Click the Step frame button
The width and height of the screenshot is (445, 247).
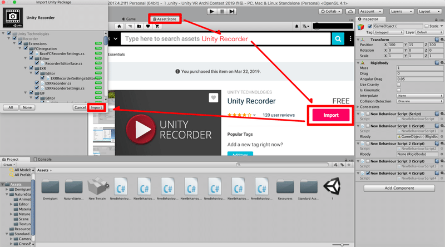[x=232, y=11]
